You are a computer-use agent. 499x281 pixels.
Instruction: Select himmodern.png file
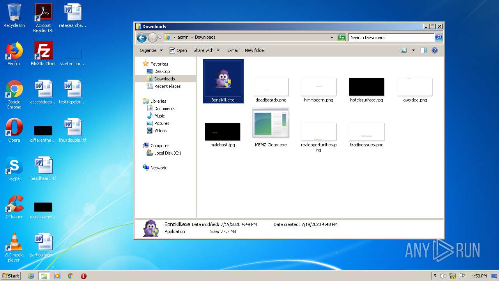tap(319, 90)
